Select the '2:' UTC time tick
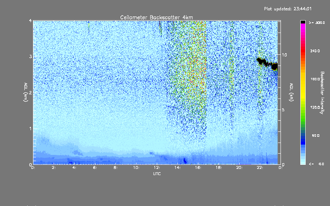This screenshot has width=330, height=206. point(54,168)
